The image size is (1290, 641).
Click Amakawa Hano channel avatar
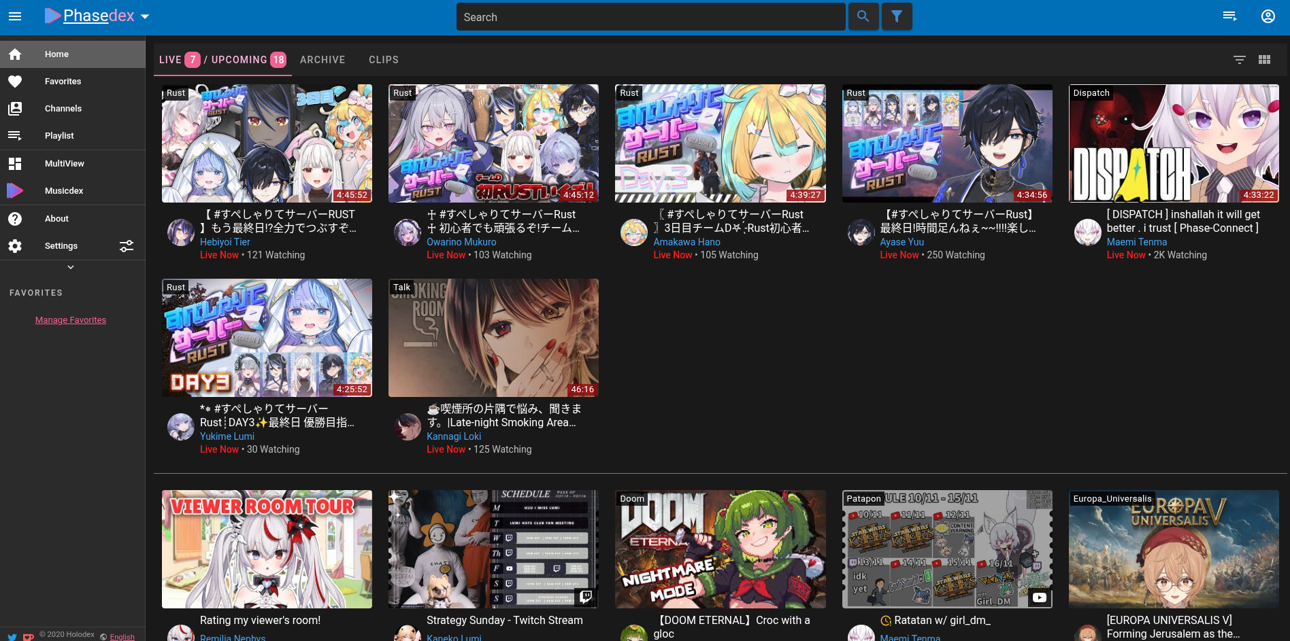[634, 232]
